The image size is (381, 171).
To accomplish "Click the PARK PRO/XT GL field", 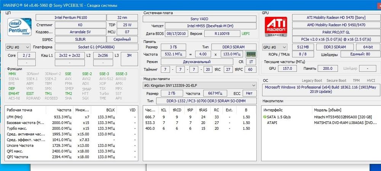I will pyautogui.click(x=336, y=32).
